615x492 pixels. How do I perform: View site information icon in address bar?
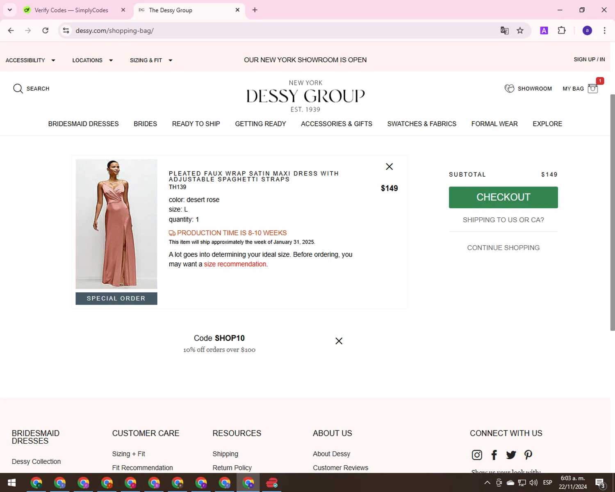(x=66, y=30)
